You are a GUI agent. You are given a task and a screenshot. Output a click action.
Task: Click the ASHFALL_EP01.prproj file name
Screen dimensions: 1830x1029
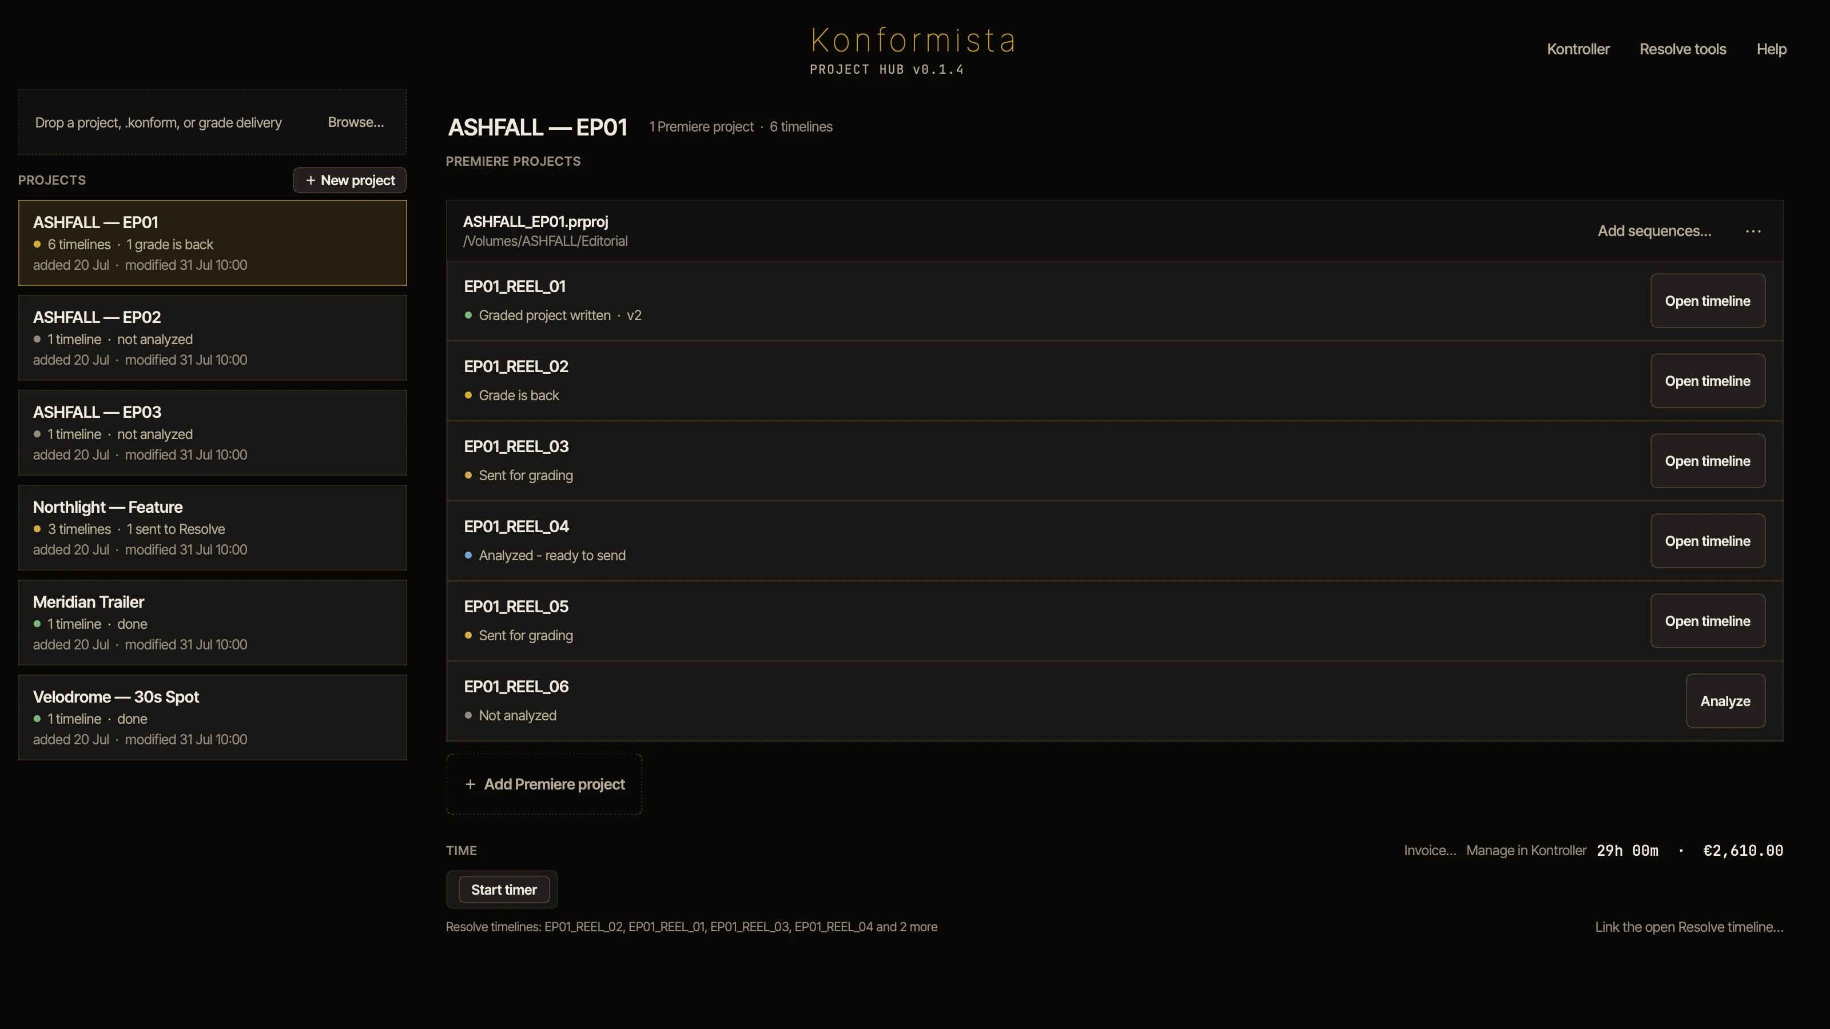point(536,222)
